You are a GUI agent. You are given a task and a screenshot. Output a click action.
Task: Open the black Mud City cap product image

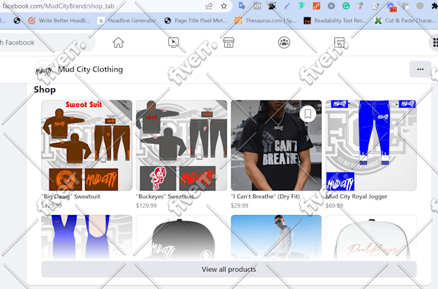pos(182,238)
